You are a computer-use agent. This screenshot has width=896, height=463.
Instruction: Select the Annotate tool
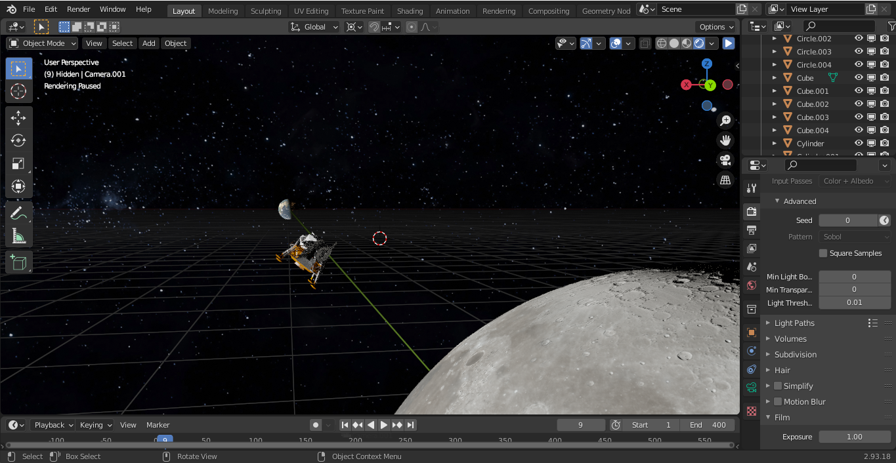(19, 213)
